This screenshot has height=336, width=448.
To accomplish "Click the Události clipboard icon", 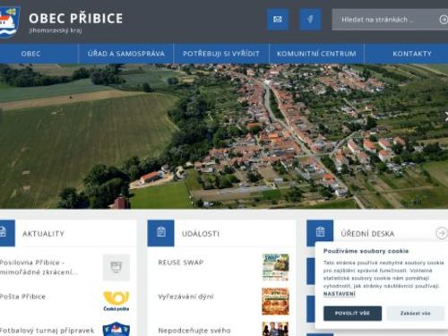I will click(x=160, y=233).
